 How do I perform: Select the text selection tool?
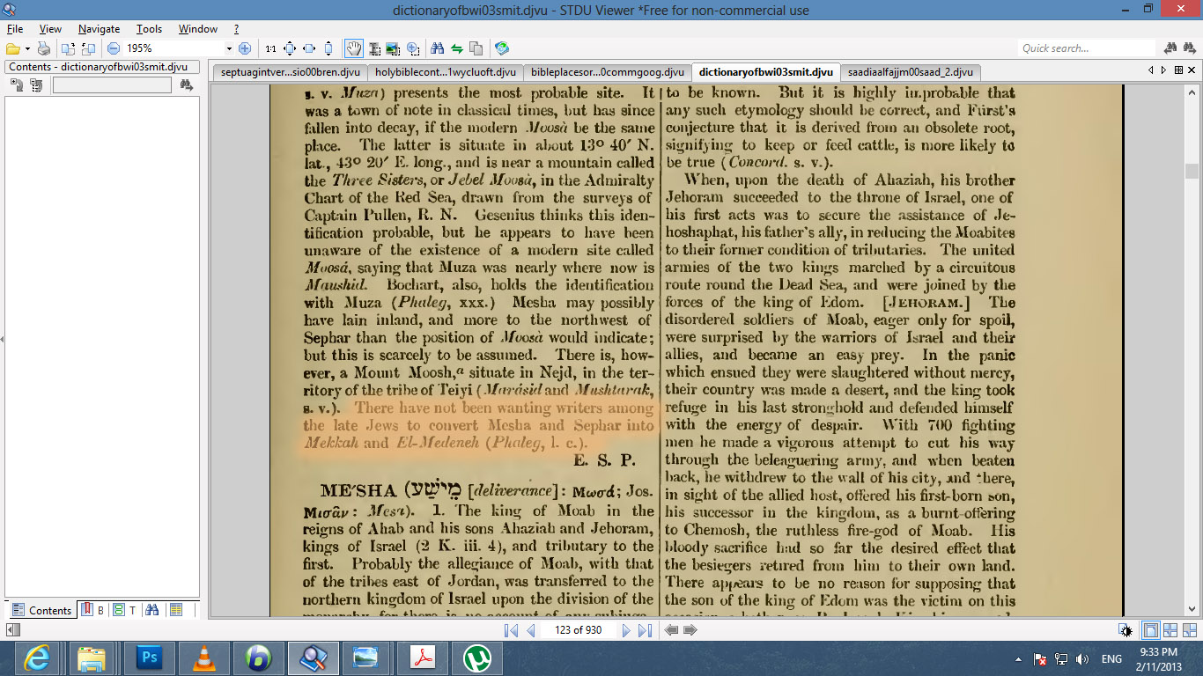pyautogui.click(x=374, y=48)
